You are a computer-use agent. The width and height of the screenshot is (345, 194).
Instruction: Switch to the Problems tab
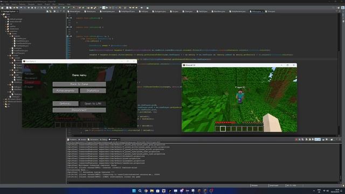(x=72, y=140)
